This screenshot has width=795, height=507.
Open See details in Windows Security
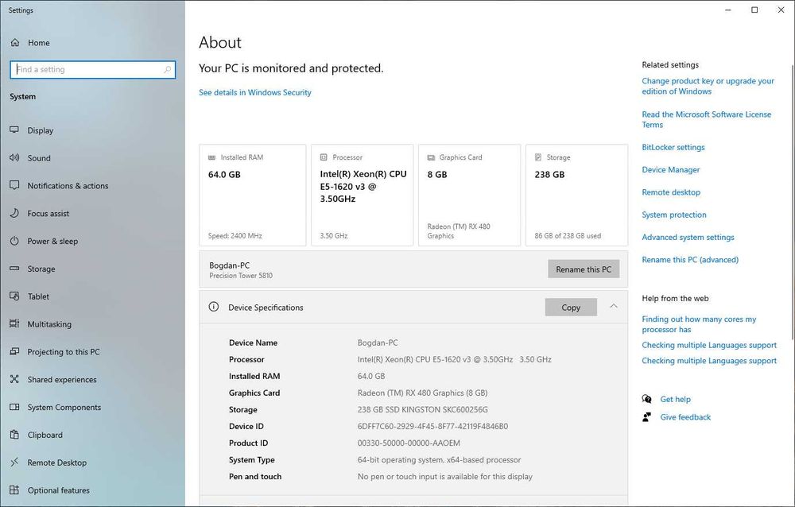click(255, 92)
